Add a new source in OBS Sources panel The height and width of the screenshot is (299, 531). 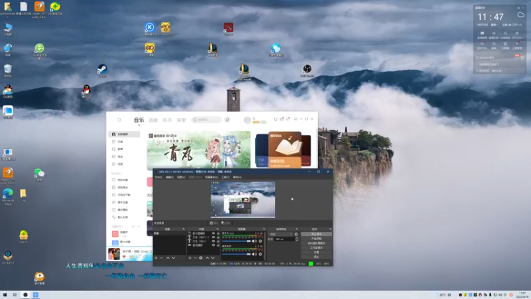190,258
